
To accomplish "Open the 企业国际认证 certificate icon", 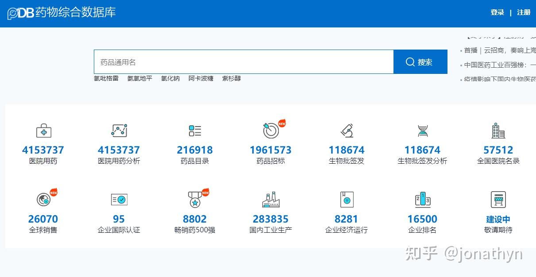I will point(119,200).
